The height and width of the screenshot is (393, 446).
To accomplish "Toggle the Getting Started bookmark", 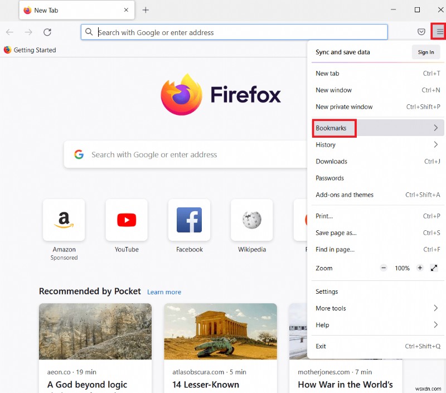I will [x=30, y=50].
